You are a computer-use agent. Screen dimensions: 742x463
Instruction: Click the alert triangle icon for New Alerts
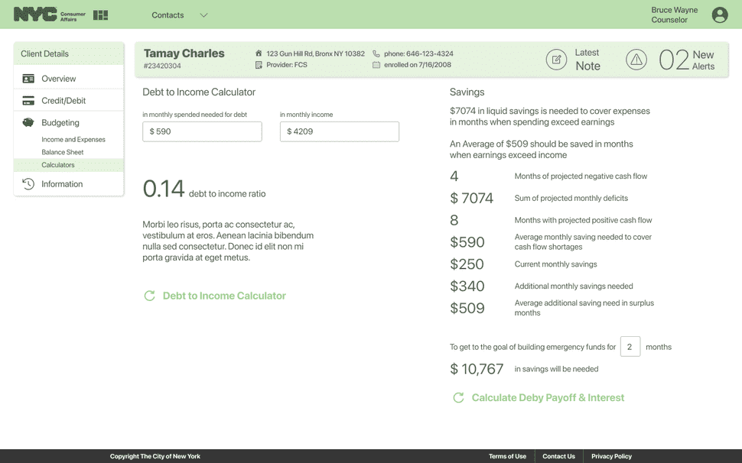637,59
